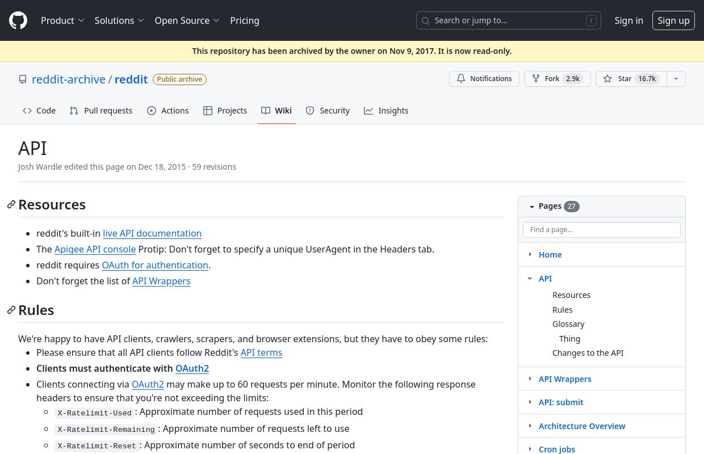Viewport: 704px width, 454px height.
Task: Expand the API: submit entry arrow
Action: 530,402
